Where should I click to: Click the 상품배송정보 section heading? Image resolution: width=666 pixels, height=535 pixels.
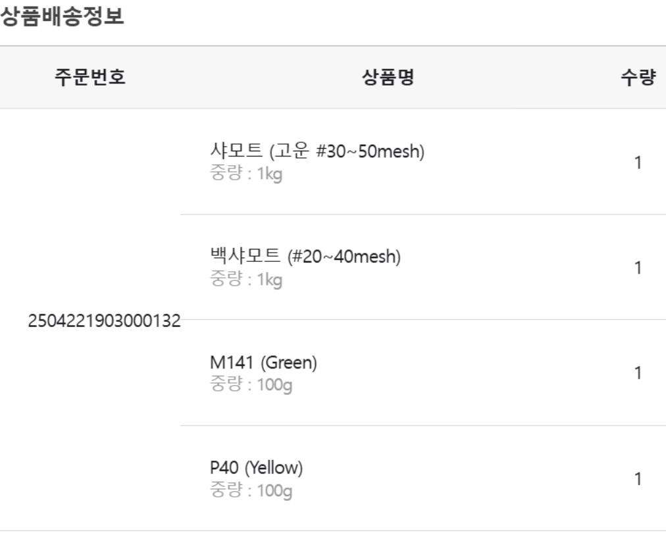coord(62,16)
